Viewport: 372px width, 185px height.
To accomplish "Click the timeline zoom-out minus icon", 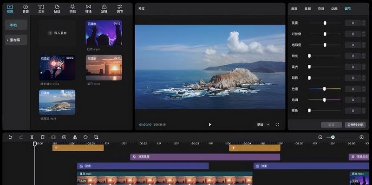I will pyautogui.click(x=320, y=137).
